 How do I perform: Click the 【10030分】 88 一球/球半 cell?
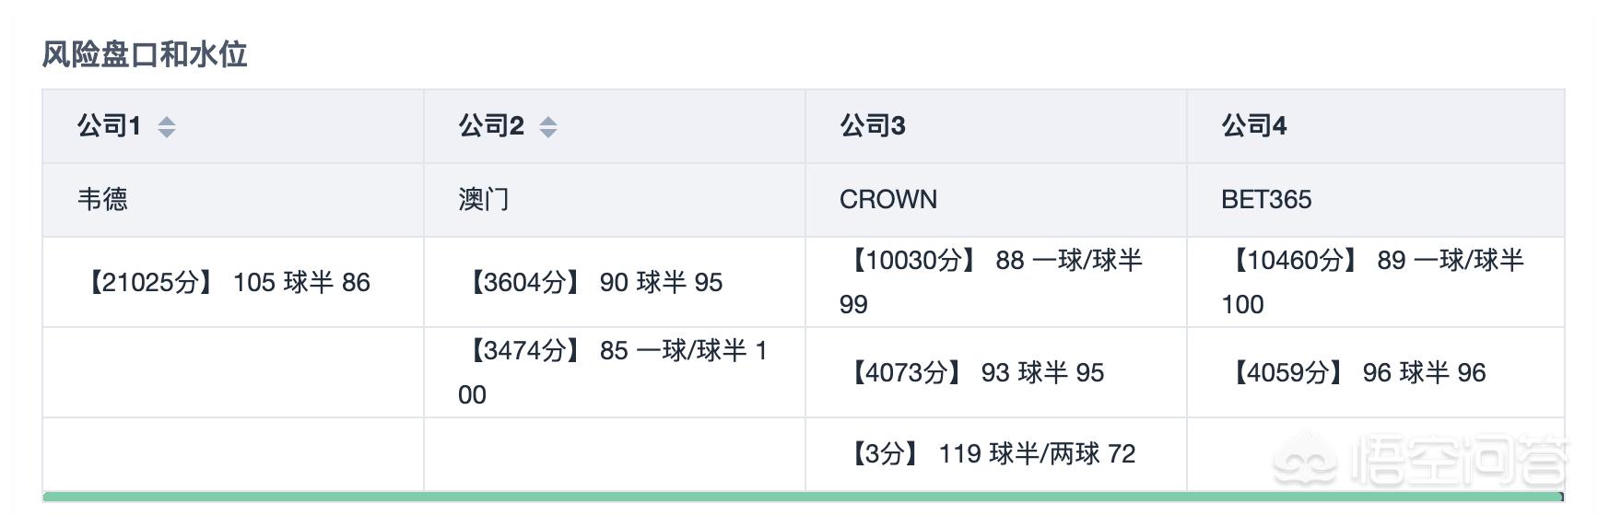(x=996, y=282)
